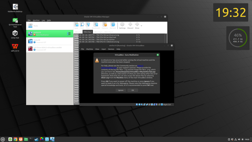
Task: Open Help menu in VirtualBox Manager
Action: click(49, 20)
